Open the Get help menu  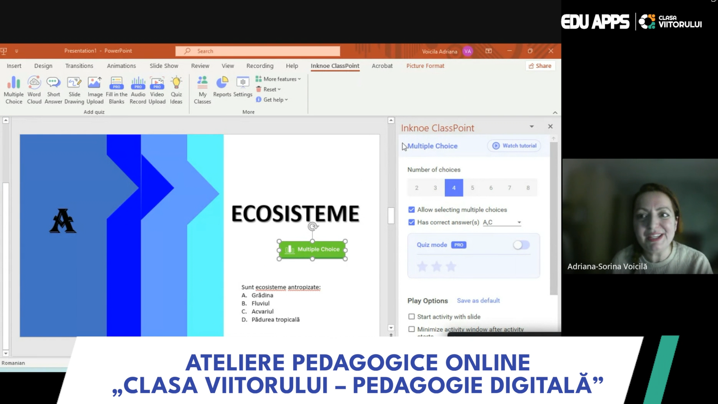tap(272, 100)
